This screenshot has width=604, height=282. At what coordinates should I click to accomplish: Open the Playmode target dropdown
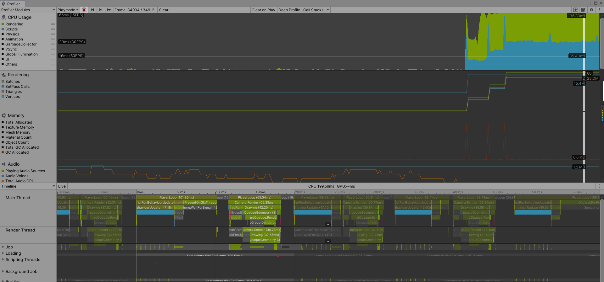[68, 10]
